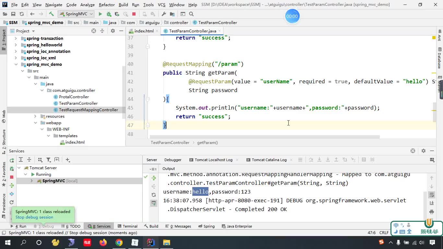Open filter funnel in Services toolbar
The width and height of the screenshot is (443, 249).
tap(48, 160)
